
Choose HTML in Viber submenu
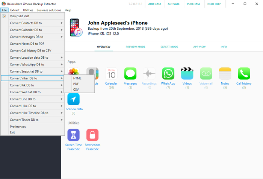tap(79, 78)
